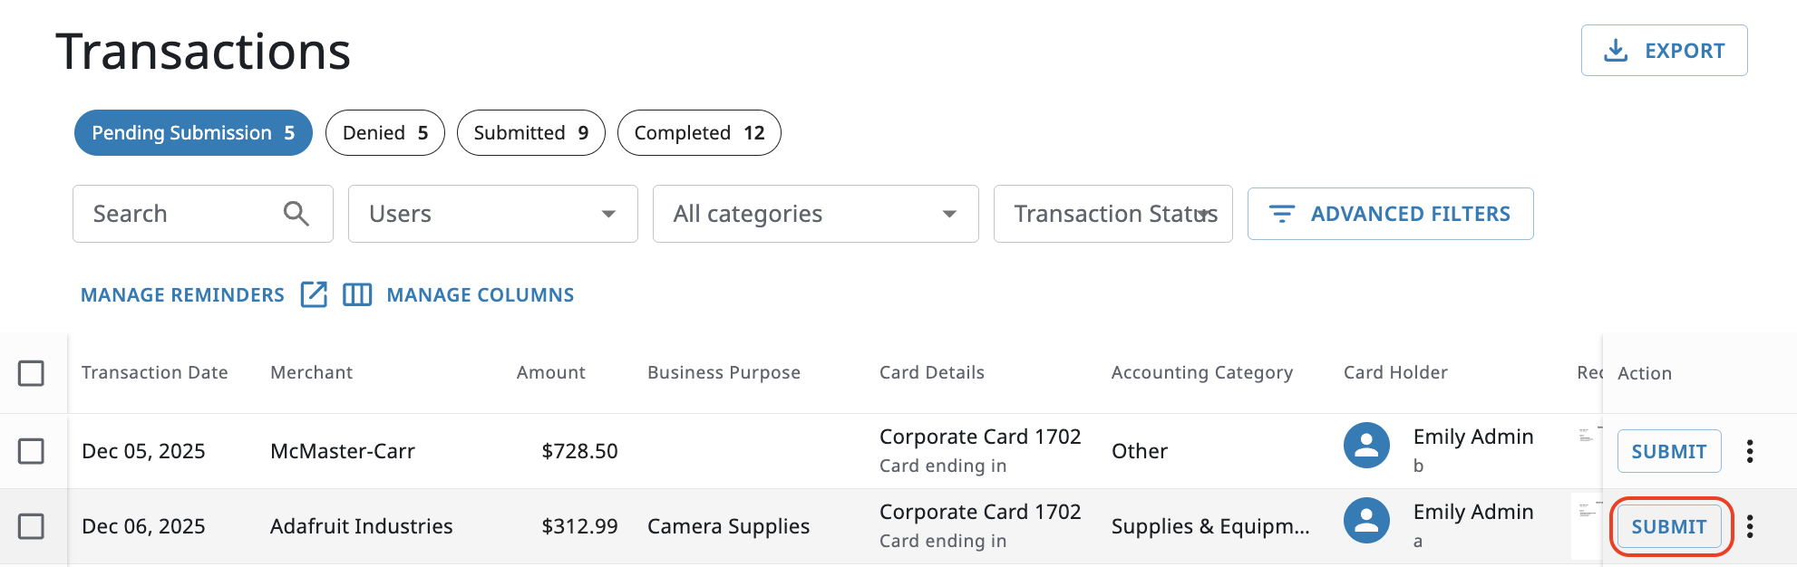Switch to the Denied tab
Viewport: 1797px width, 567px height.
click(x=384, y=133)
